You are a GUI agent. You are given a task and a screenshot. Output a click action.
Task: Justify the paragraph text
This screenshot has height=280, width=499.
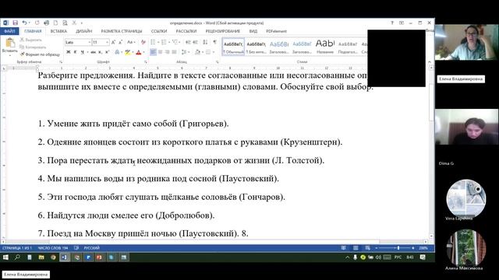coord(174,52)
